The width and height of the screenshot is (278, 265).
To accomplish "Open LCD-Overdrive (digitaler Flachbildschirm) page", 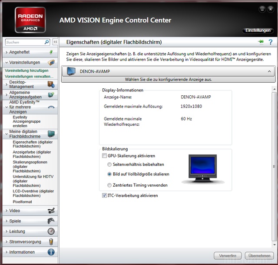I will pos(33,194).
